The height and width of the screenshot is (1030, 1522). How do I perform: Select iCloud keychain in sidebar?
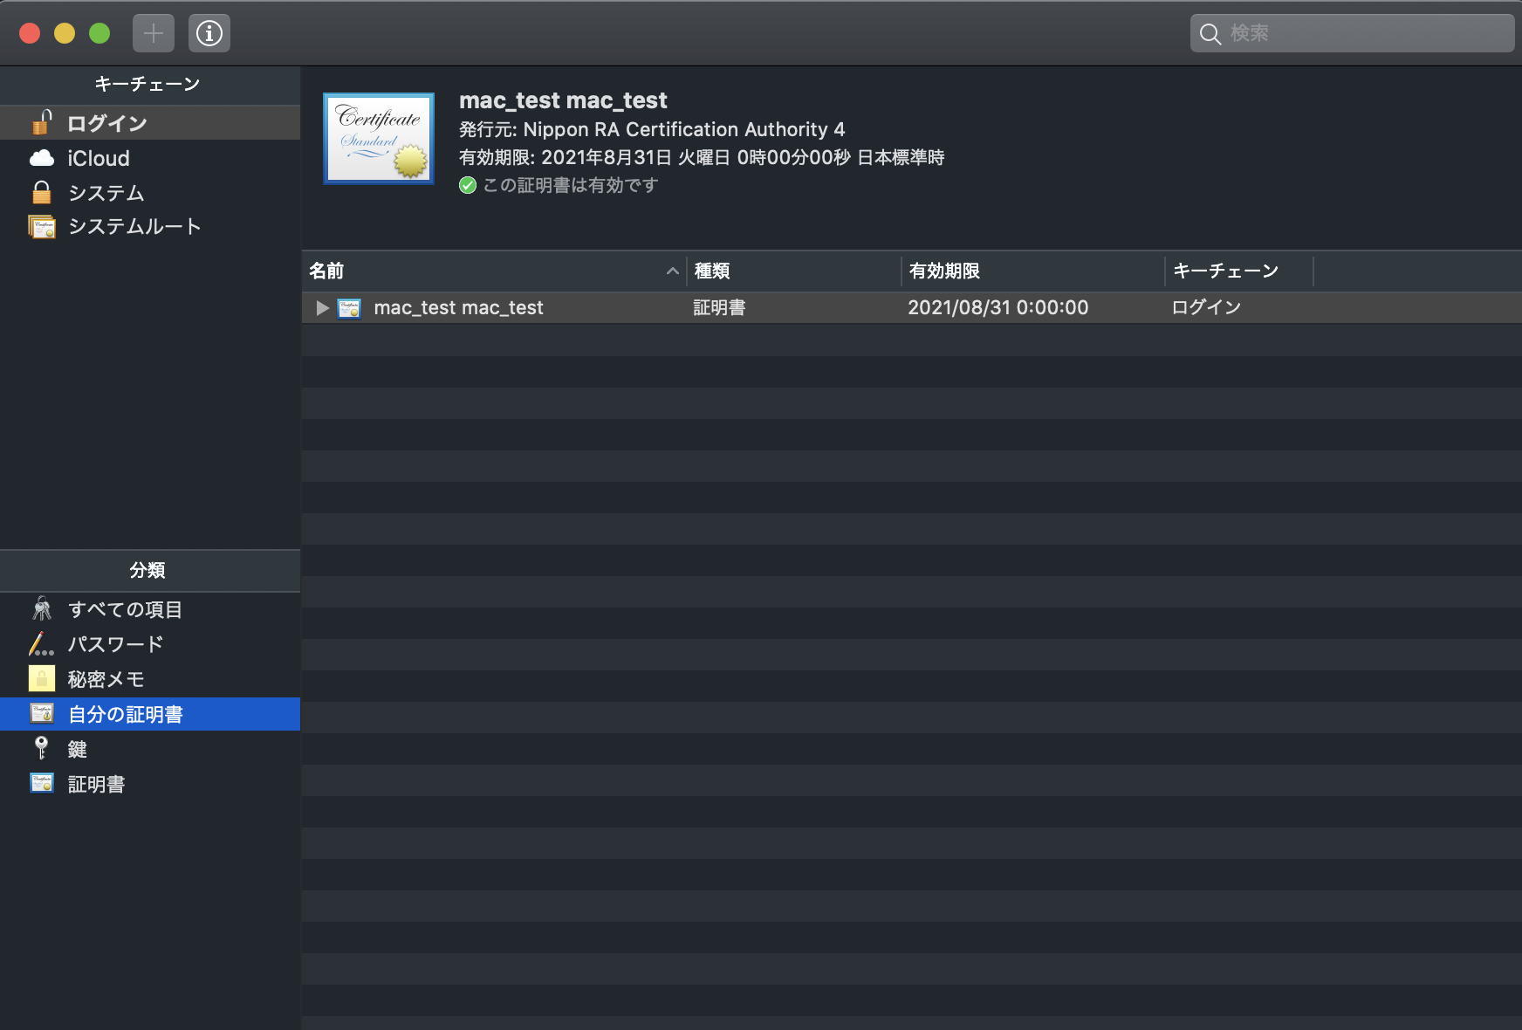[x=98, y=158]
